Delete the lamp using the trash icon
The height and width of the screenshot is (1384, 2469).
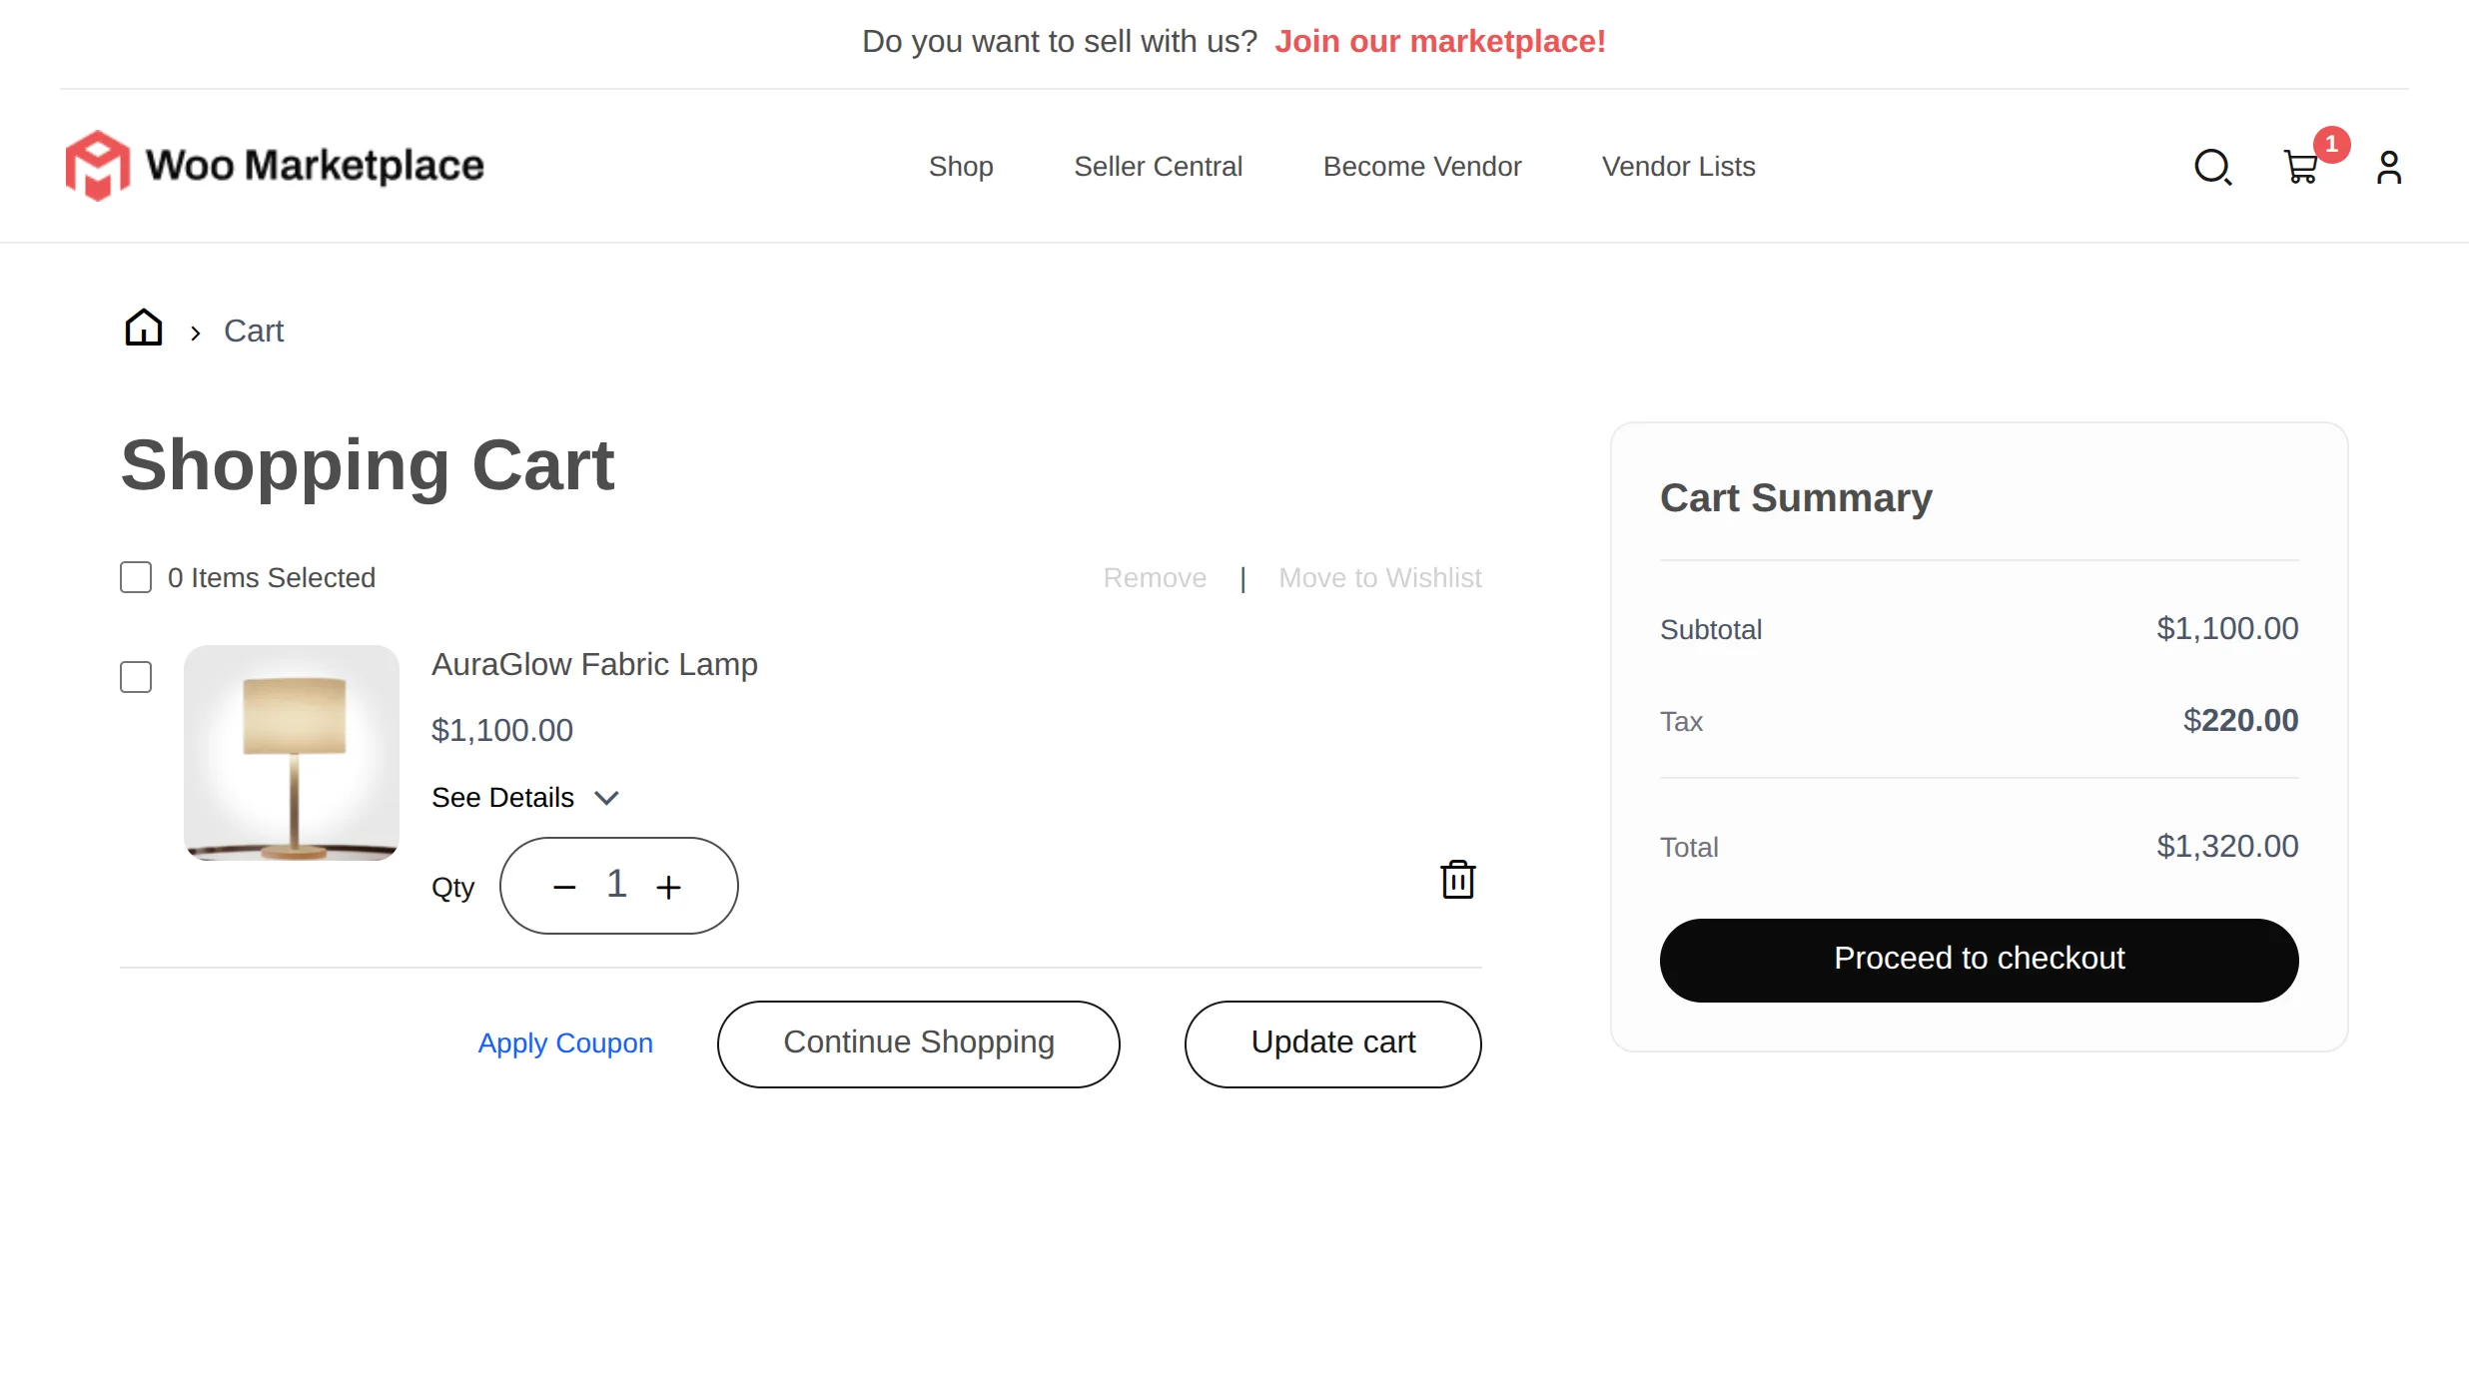tap(1458, 880)
